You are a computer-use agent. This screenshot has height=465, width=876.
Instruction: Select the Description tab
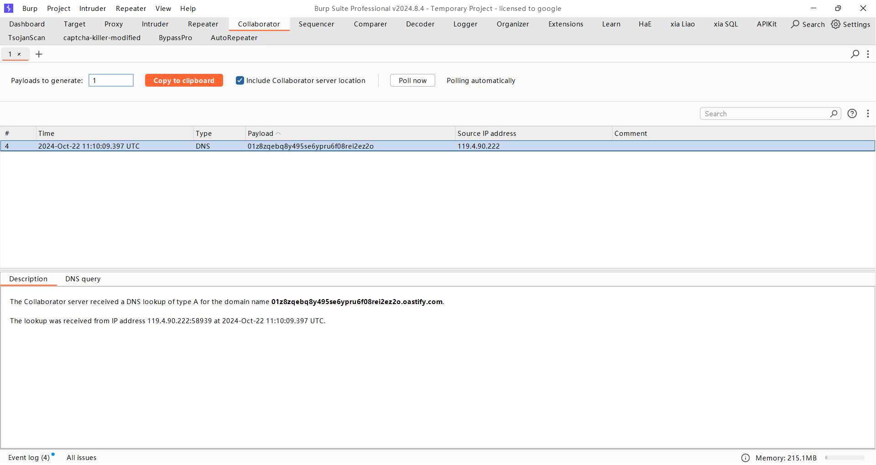click(28, 279)
